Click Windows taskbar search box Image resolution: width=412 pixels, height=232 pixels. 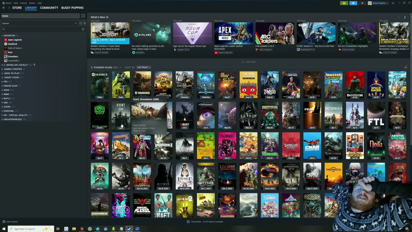point(31,229)
